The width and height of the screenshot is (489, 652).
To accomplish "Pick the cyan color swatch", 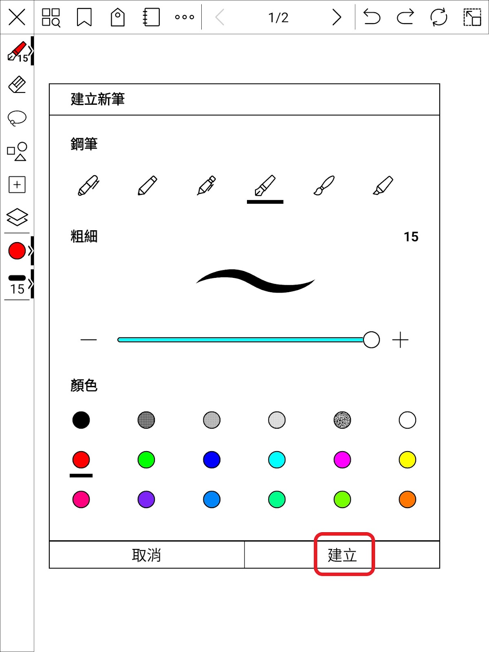I will (x=277, y=460).
